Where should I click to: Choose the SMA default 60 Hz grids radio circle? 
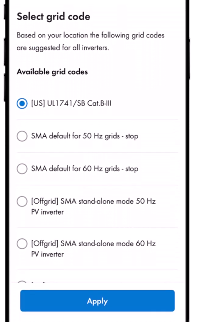[22, 169]
